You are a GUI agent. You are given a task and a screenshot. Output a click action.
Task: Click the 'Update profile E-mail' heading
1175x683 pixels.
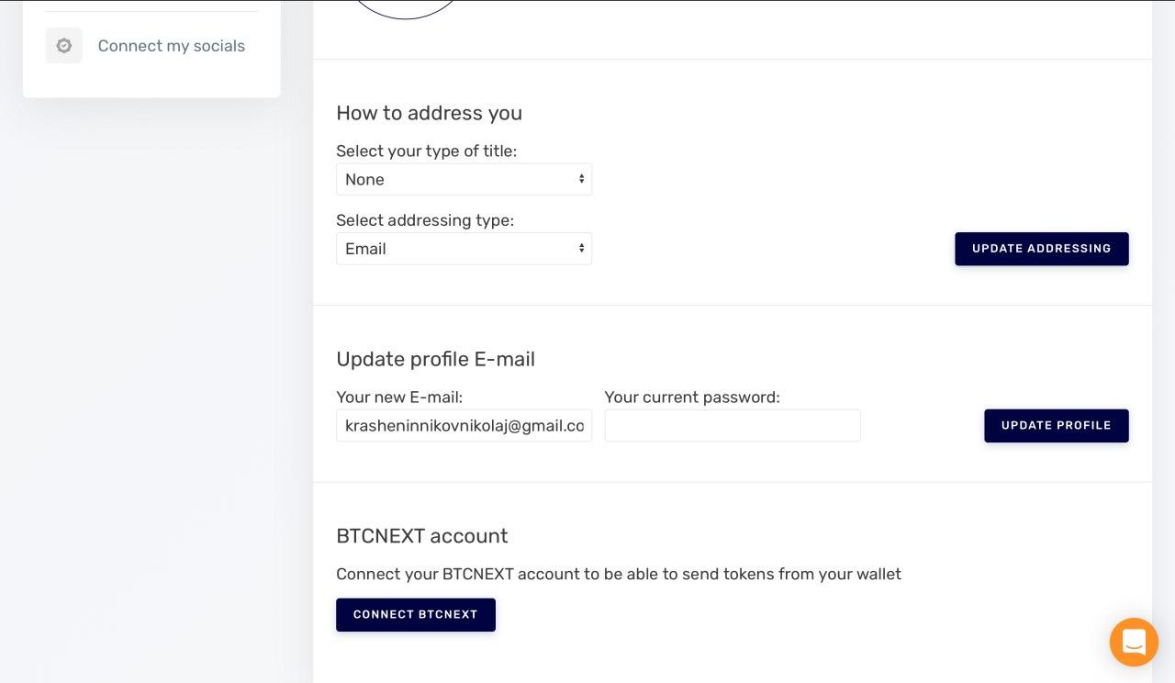coord(435,359)
